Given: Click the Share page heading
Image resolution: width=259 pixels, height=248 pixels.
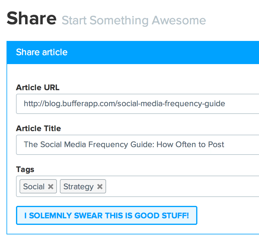Looking at the screenshot, I should 31,18.
